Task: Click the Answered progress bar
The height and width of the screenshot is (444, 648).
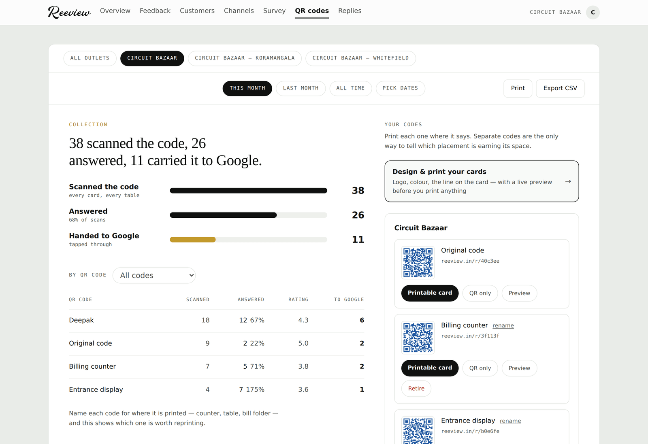Action: pyautogui.click(x=248, y=215)
